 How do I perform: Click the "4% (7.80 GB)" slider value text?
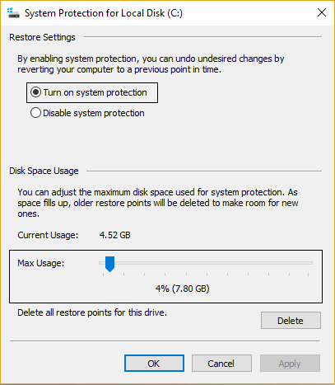click(x=182, y=289)
